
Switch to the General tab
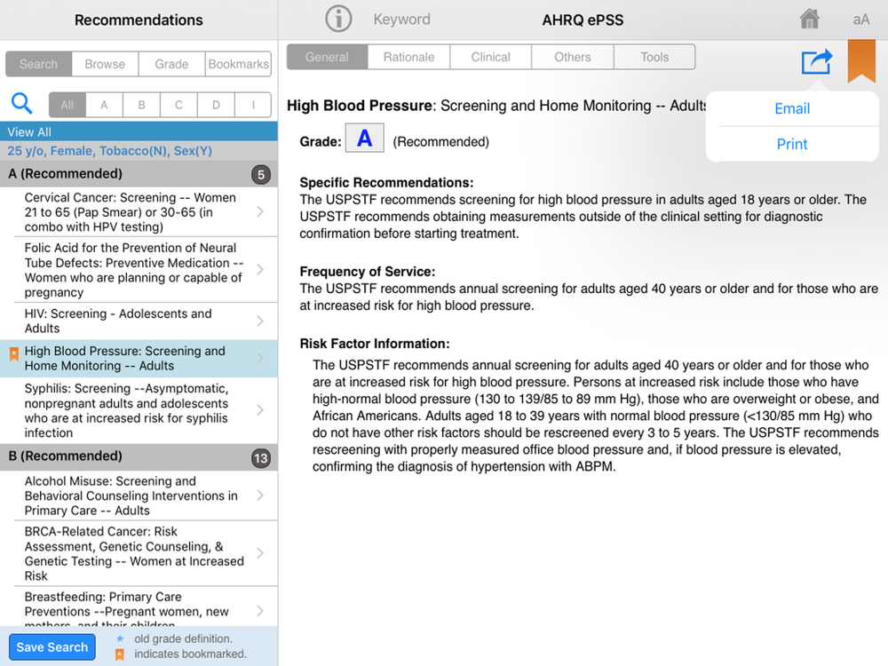[327, 57]
